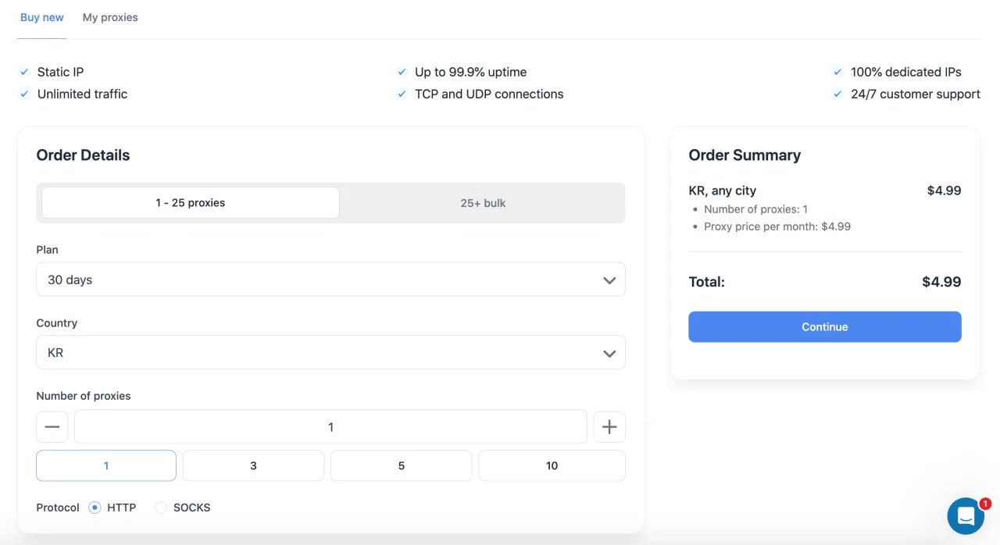This screenshot has height=545, width=1000.
Task: Select the Buy new tab
Action: (x=42, y=17)
